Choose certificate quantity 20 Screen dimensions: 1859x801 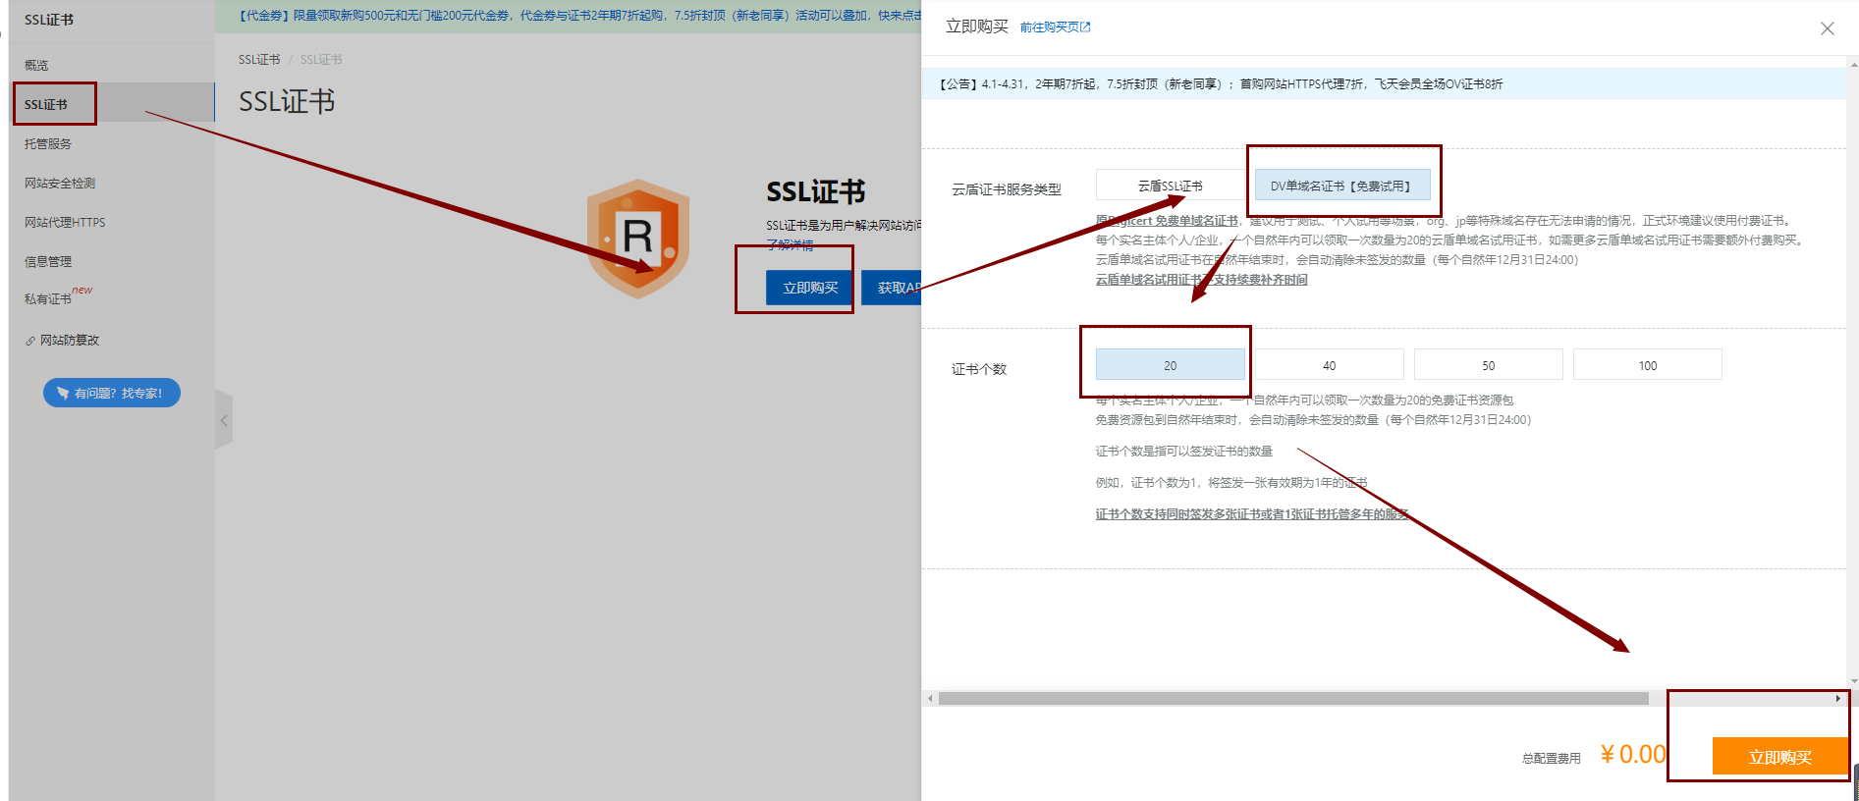coord(1170,365)
